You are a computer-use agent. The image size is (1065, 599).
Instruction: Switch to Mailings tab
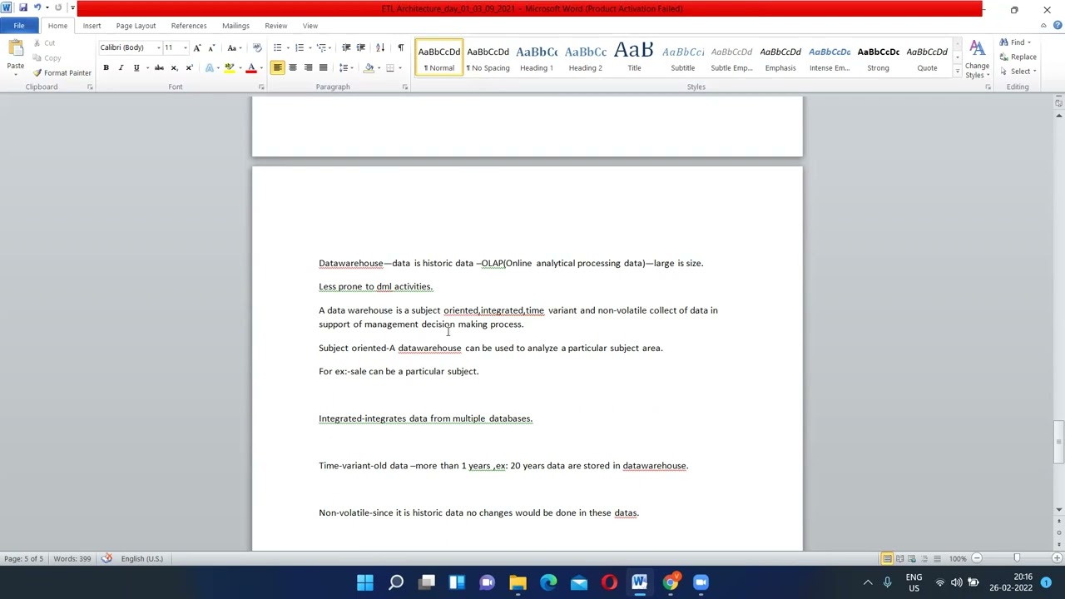tap(235, 26)
